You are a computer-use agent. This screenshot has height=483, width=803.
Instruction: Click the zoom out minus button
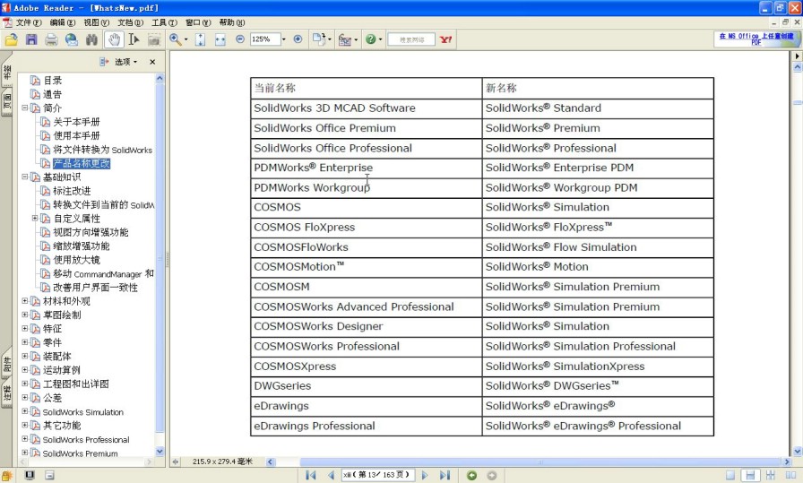pos(239,39)
